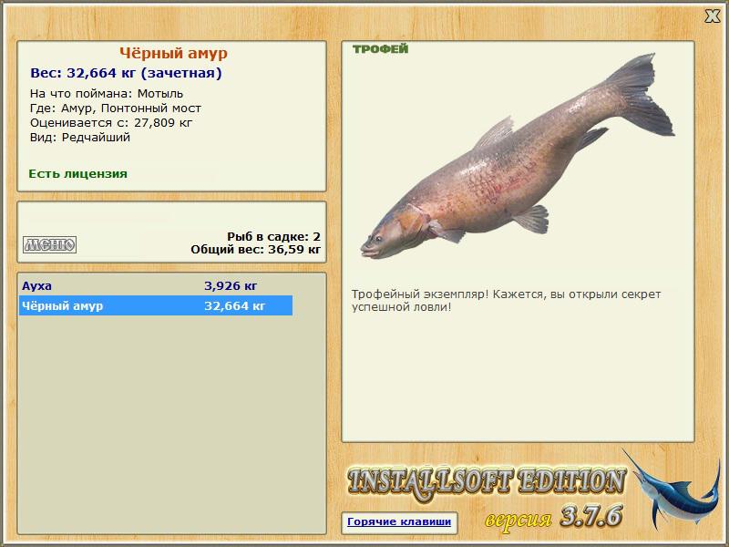Click the Трофей label

[380, 48]
